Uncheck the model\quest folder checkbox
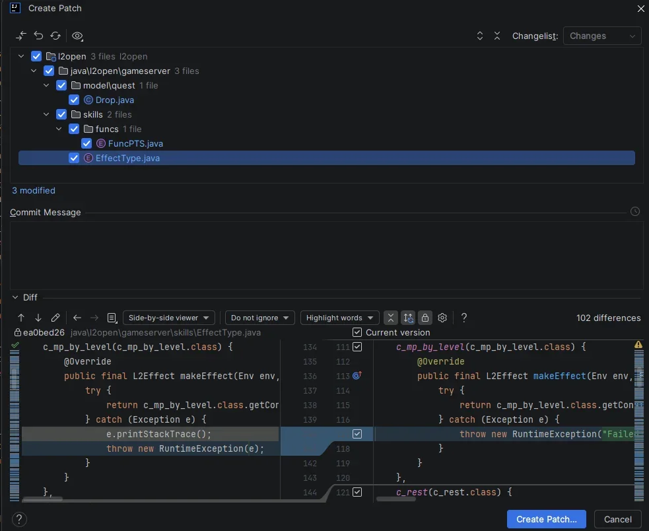This screenshot has width=649, height=531. (61, 85)
